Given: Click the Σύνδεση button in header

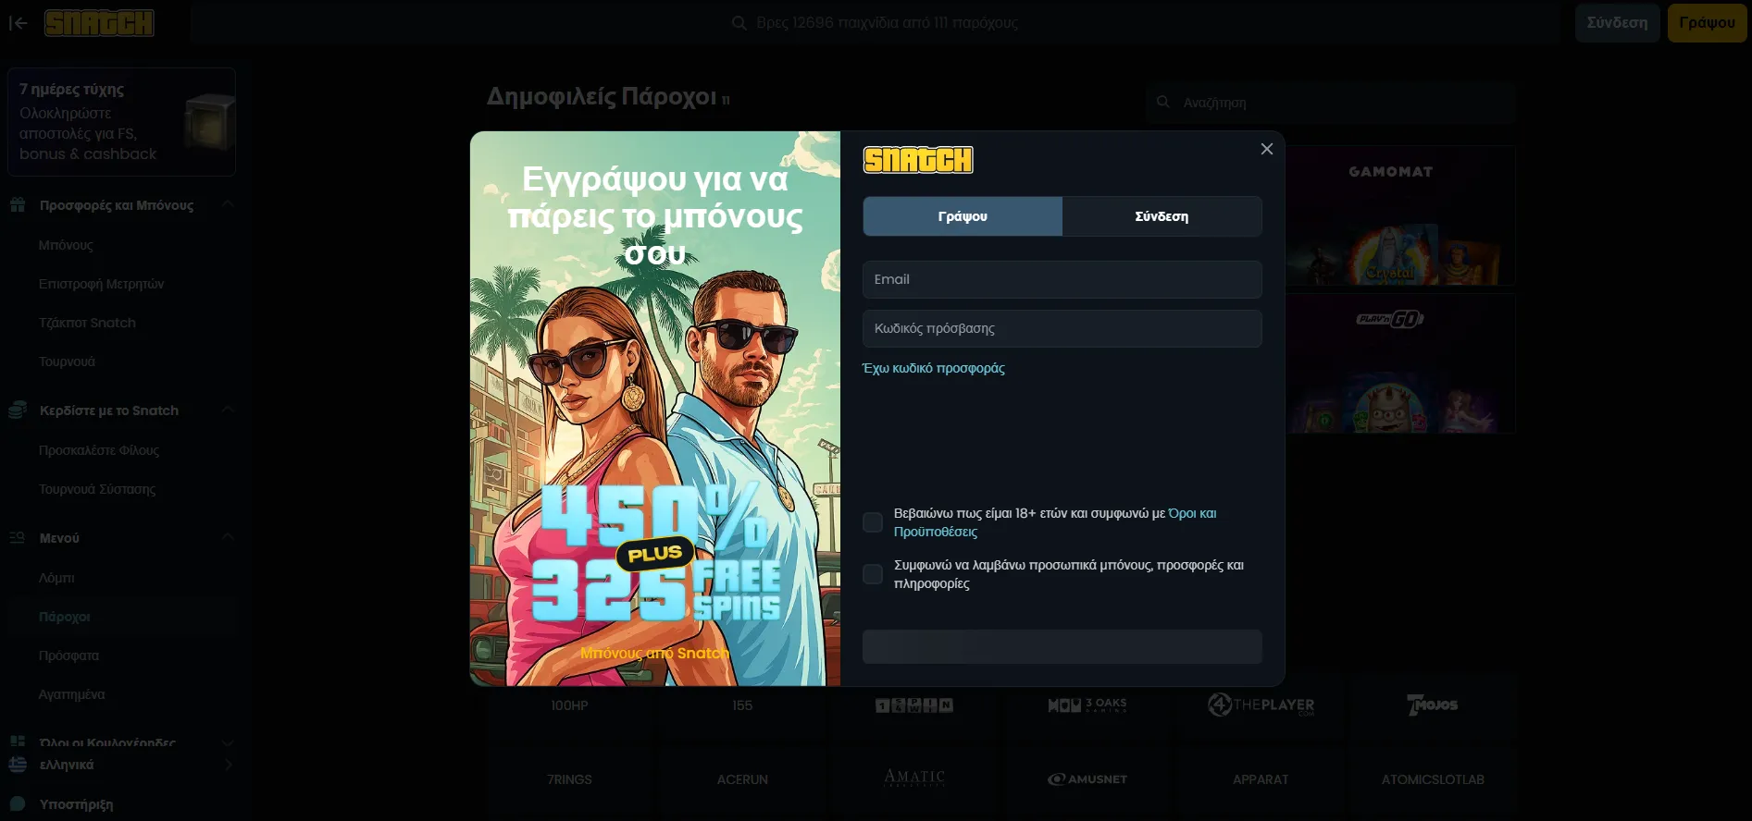Looking at the screenshot, I should [x=1617, y=23].
